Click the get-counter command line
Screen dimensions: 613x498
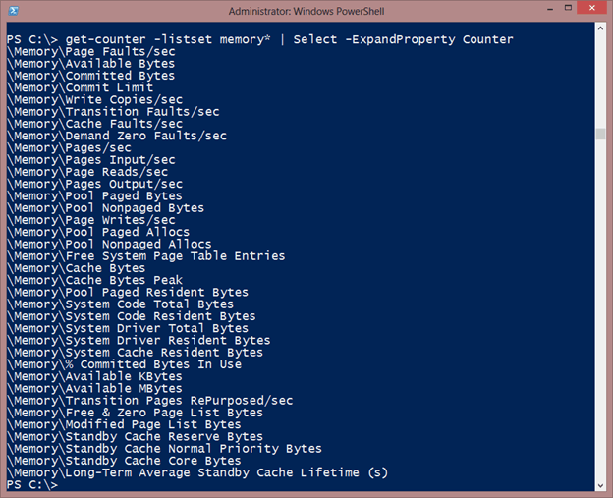260,39
